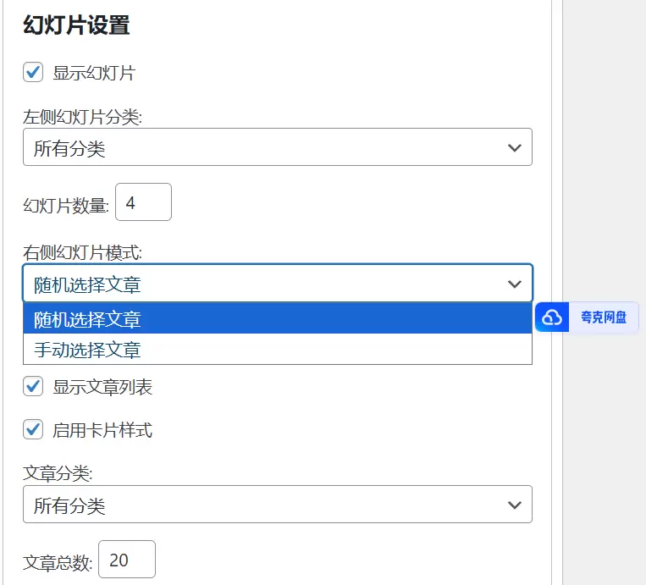Click the 幻灯片设置 section heading
Viewport: 646px width, 585px height.
click(x=76, y=25)
